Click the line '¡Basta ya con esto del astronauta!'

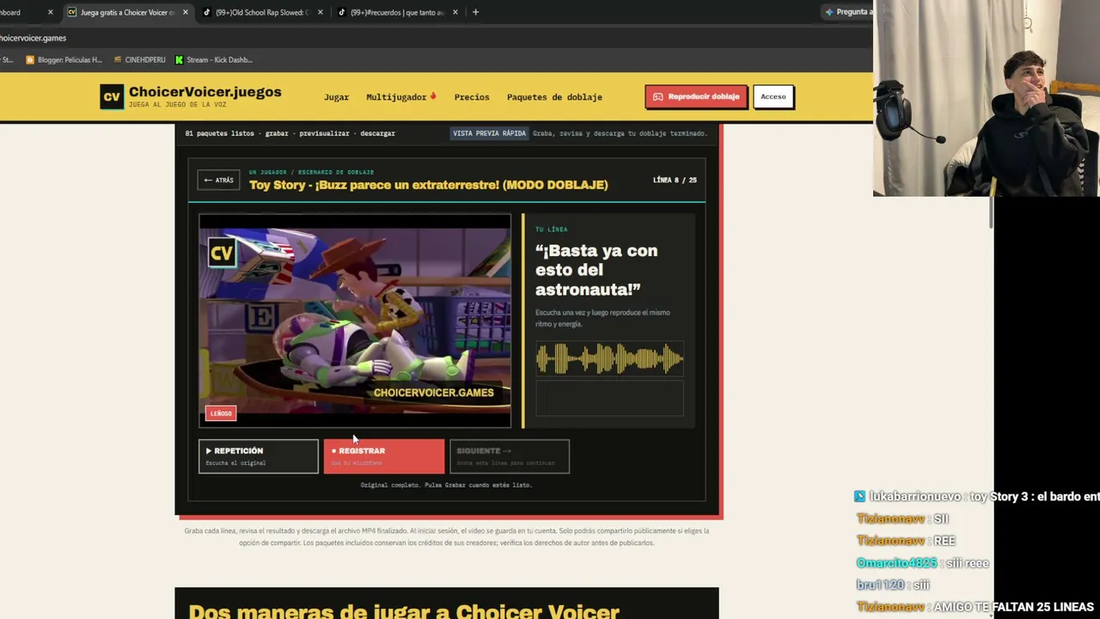[596, 270]
